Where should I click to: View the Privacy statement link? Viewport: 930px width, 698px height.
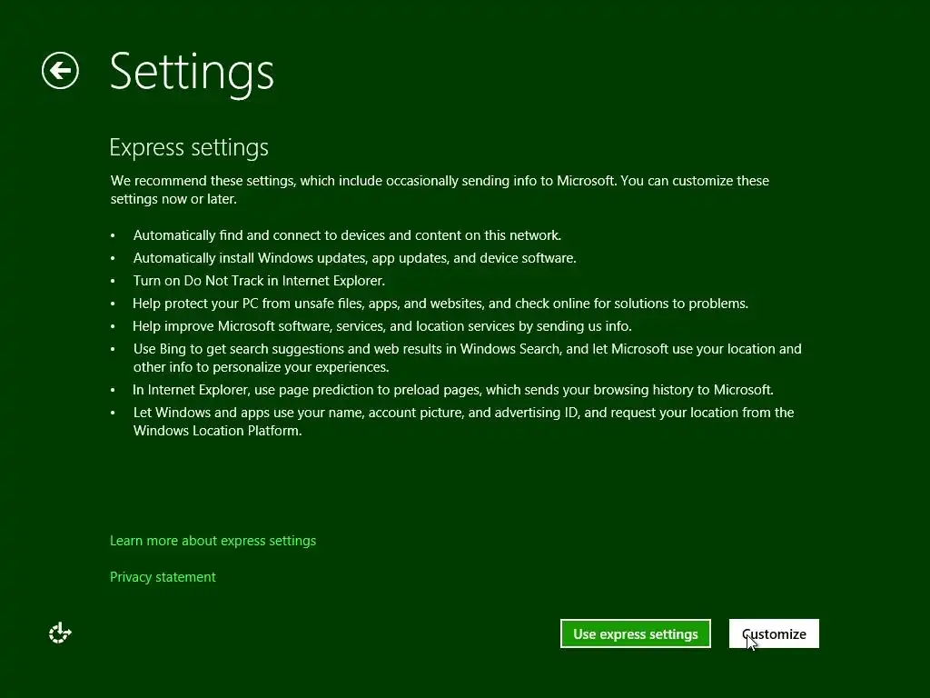click(x=163, y=577)
